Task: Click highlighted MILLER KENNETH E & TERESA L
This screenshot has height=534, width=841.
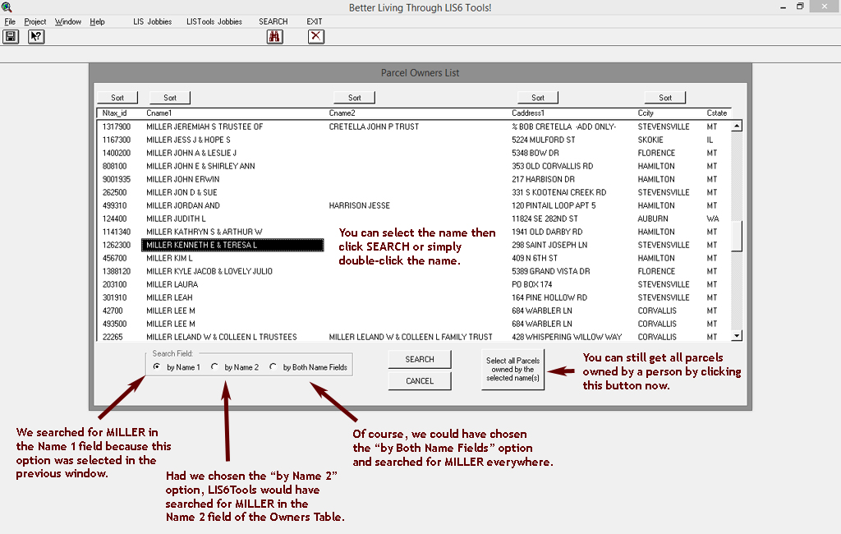Action: 232,245
